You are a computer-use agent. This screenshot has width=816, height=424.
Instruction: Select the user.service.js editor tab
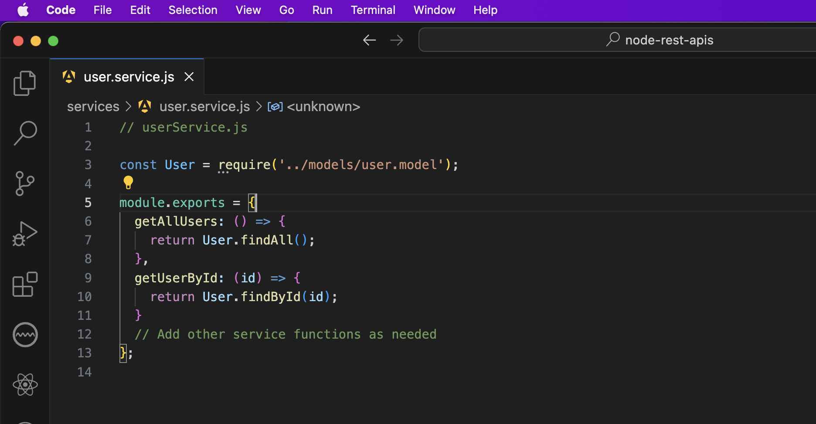(129, 77)
